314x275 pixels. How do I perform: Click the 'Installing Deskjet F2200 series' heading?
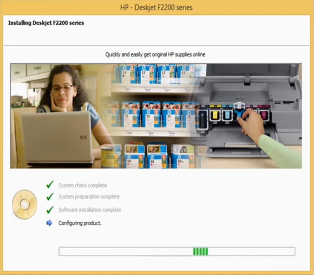(46, 23)
